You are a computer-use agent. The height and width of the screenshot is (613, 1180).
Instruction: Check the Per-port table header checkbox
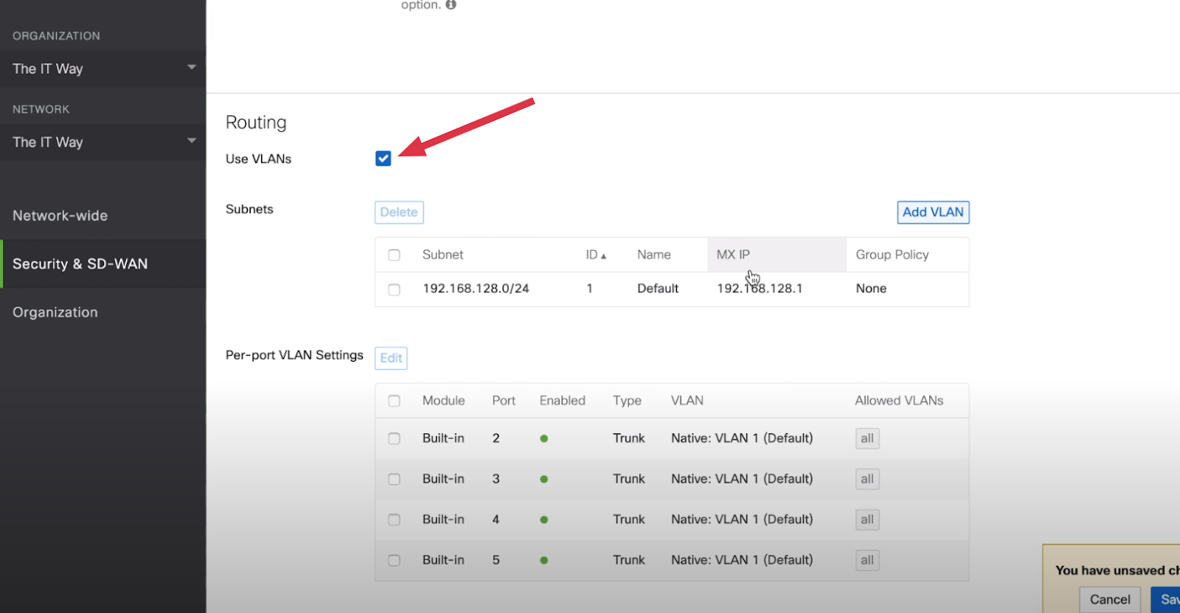[394, 401]
